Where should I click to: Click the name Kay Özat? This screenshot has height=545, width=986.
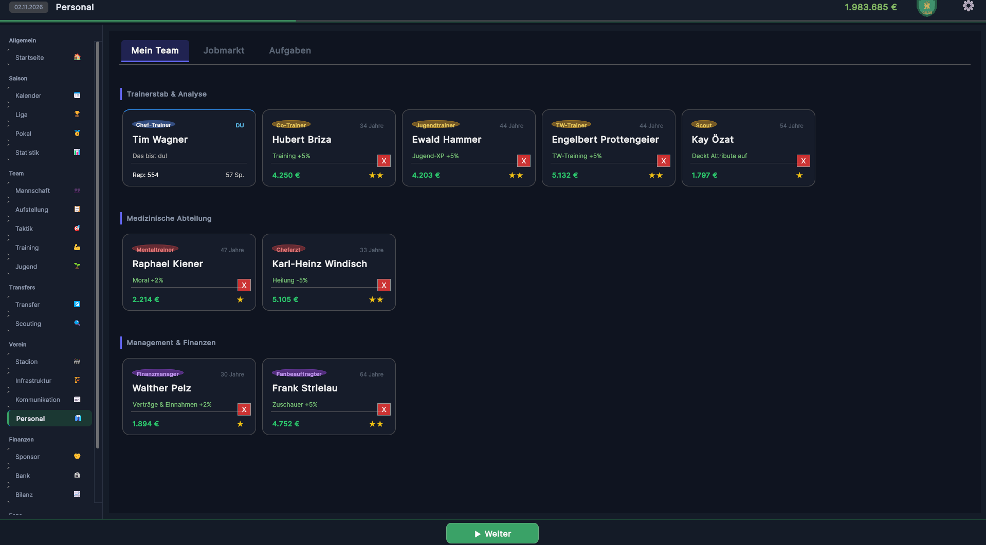tap(713, 140)
